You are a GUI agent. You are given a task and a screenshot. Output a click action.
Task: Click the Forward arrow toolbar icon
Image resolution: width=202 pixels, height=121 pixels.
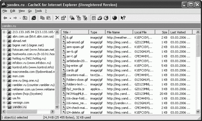[x=15, y=18]
